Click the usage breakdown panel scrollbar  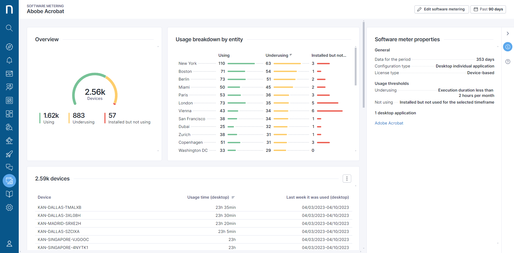pos(356,66)
